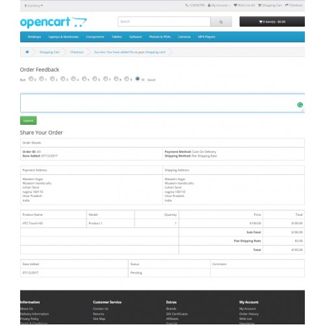Click the search magnifier button
The width and height of the screenshot is (325, 325).
coord(221,21)
